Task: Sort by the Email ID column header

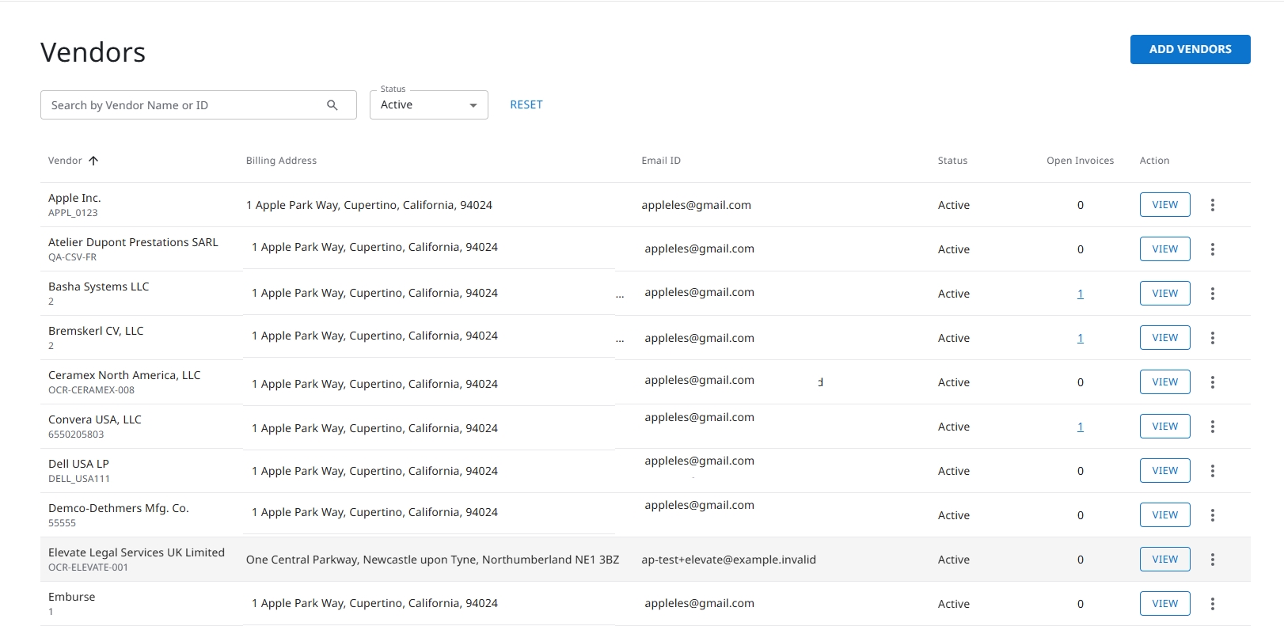Action: click(661, 161)
